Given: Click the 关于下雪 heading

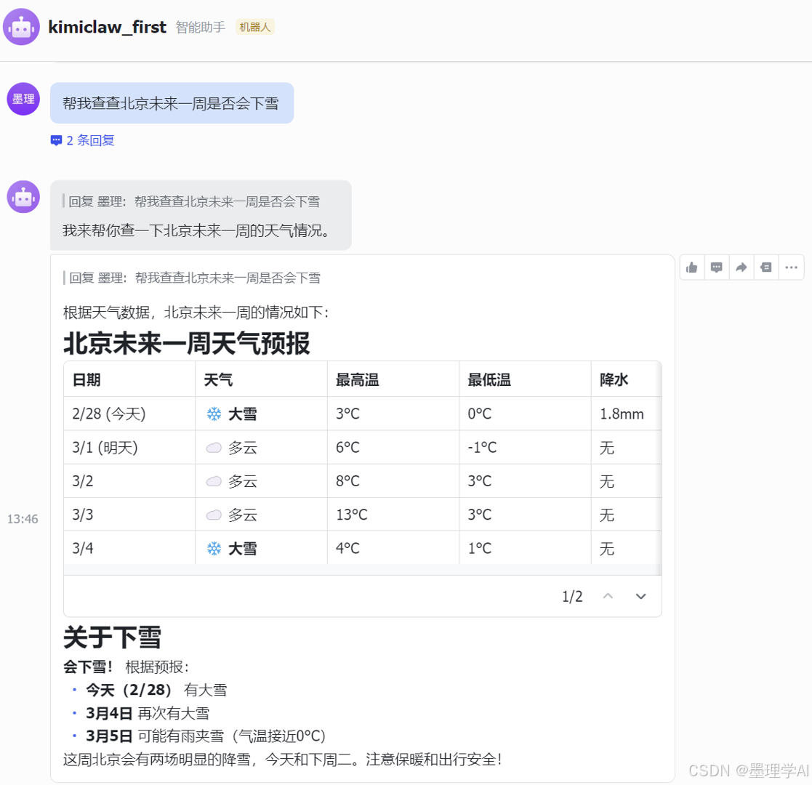Looking at the screenshot, I should (x=113, y=637).
